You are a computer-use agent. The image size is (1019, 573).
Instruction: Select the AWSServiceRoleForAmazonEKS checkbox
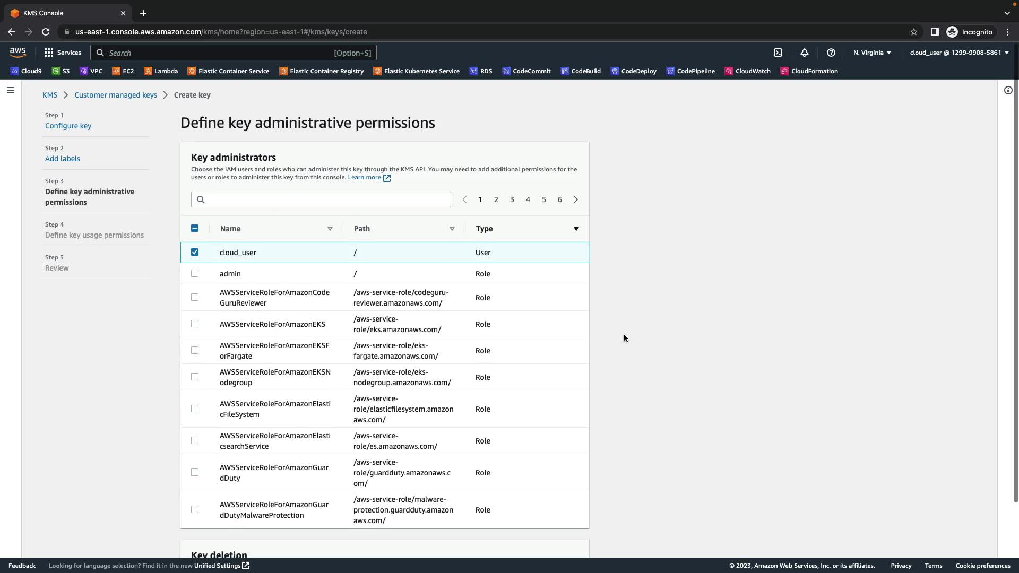(x=195, y=324)
